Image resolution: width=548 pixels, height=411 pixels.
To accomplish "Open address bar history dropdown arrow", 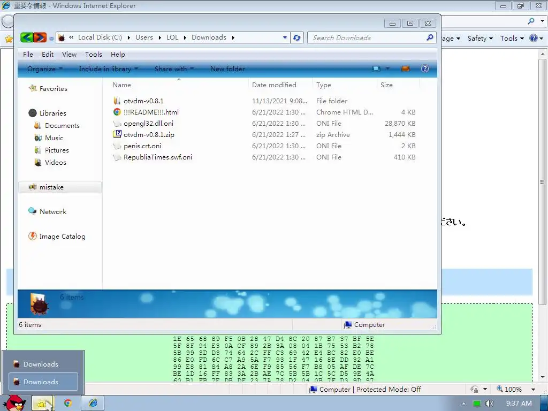I will click(x=285, y=37).
